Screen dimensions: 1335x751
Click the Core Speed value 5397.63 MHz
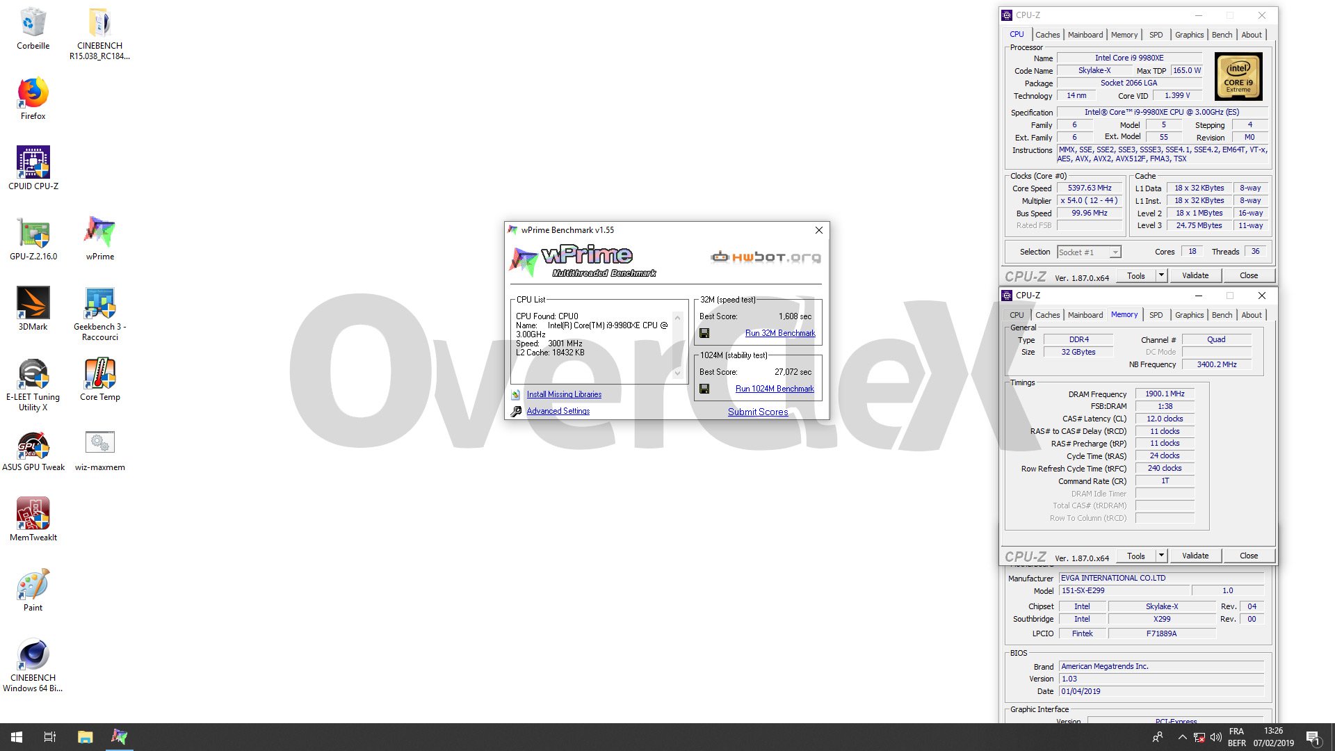tap(1090, 188)
